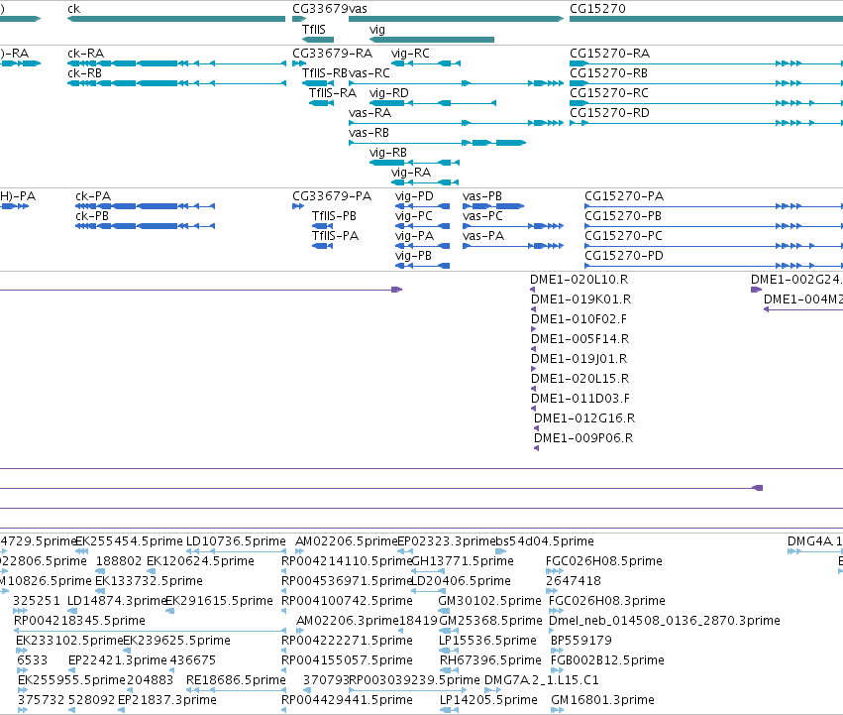Image resolution: width=843 pixels, height=715 pixels.
Task: Click the CG15270 gene label in the top track
Action: [597, 9]
